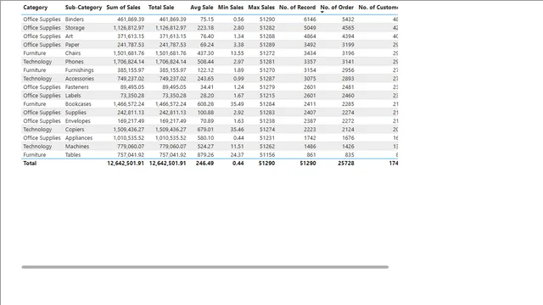Select the Fasteners sub-category cell
This screenshot has width=543, height=305.
tap(77, 87)
